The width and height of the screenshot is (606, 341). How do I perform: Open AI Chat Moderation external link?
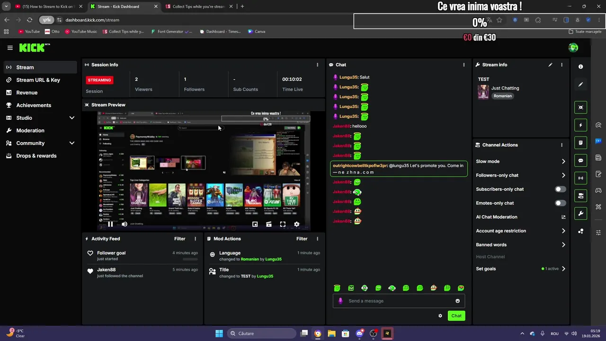click(563, 217)
